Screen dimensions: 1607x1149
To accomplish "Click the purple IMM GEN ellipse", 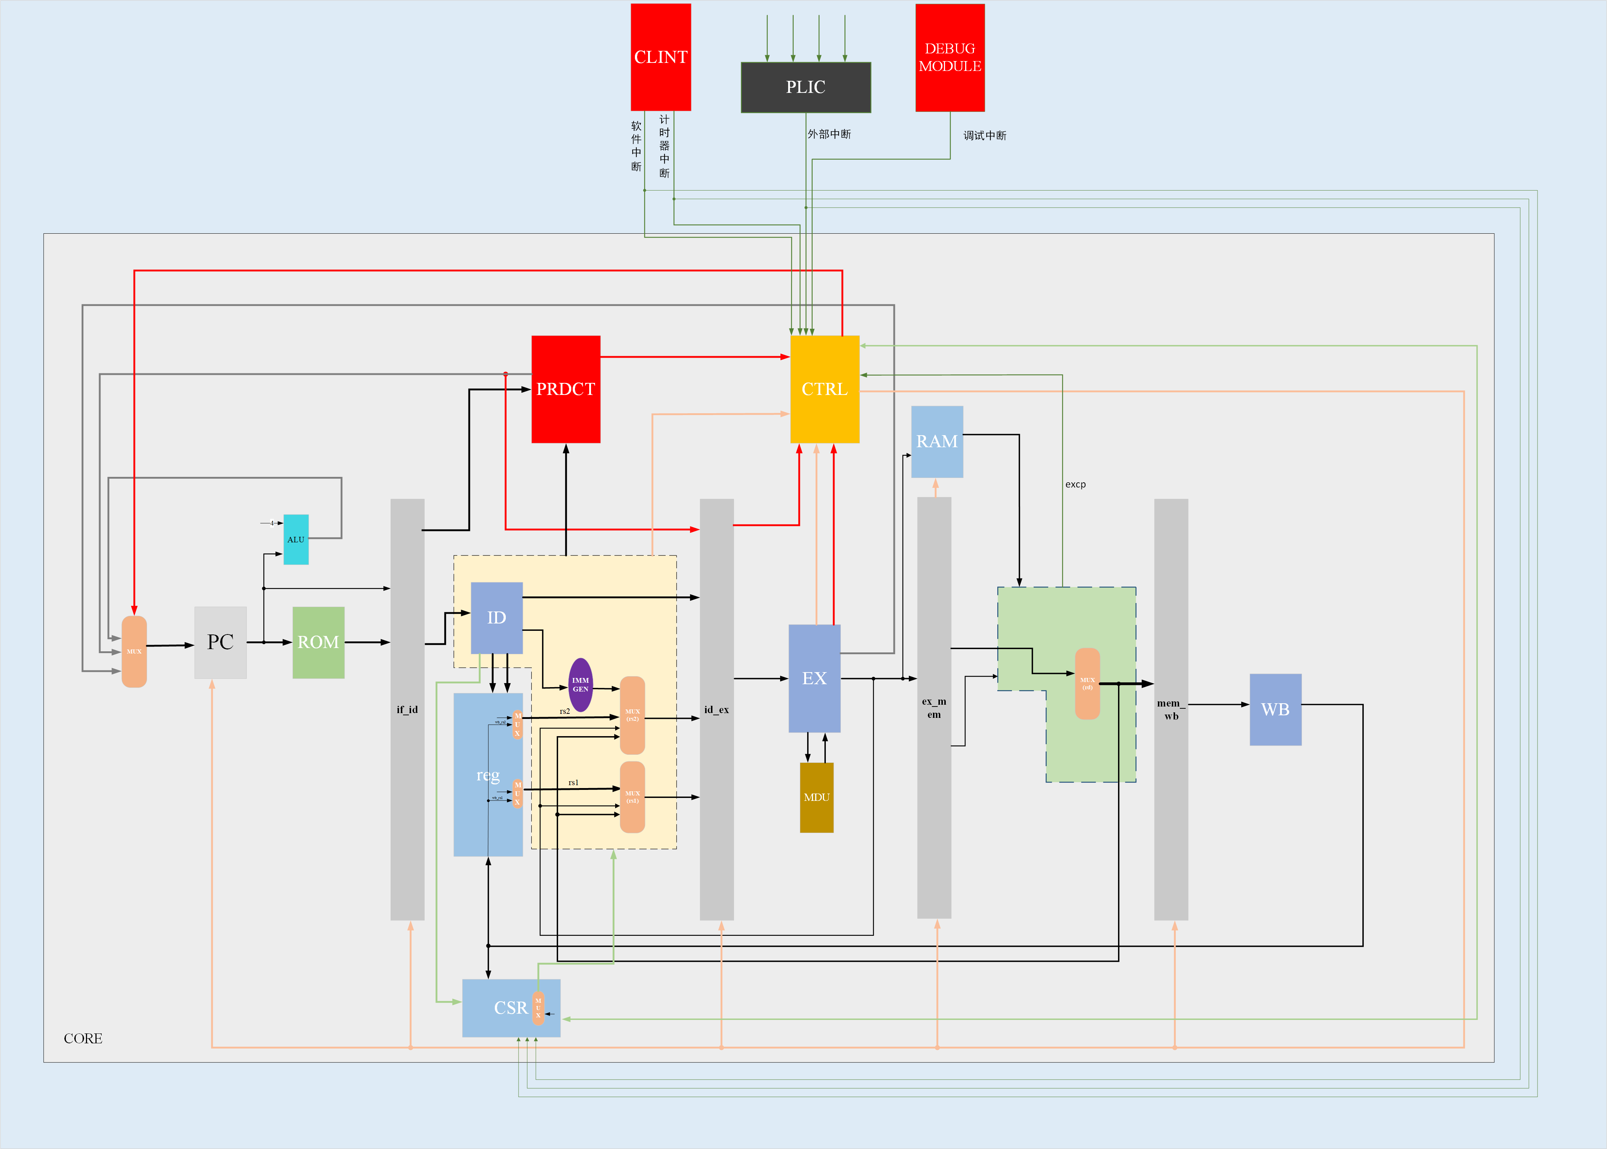I will [x=580, y=685].
